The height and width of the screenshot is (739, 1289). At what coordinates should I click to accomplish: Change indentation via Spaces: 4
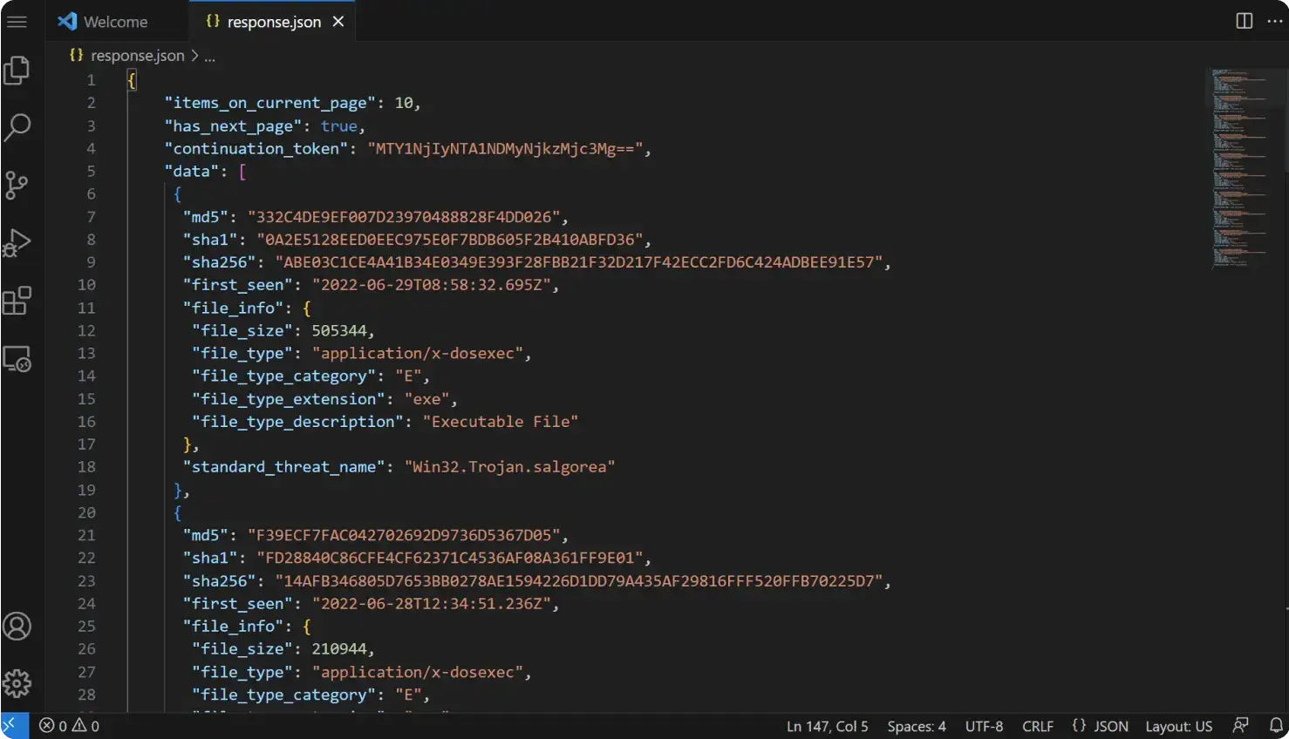coord(917,726)
